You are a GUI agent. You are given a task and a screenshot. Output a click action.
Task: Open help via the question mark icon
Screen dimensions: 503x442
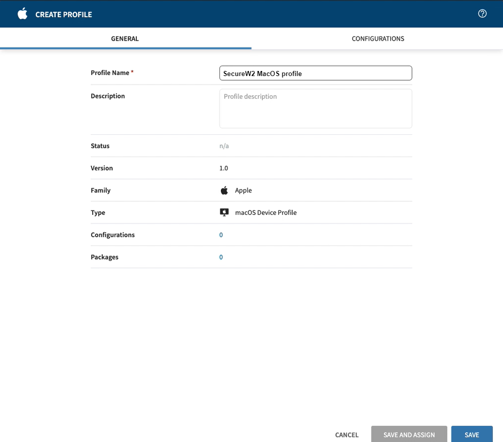click(482, 14)
